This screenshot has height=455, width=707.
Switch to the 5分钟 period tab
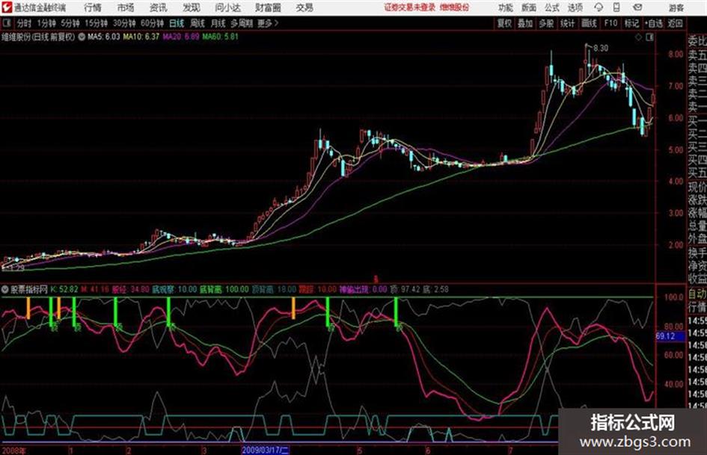[70, 23]
